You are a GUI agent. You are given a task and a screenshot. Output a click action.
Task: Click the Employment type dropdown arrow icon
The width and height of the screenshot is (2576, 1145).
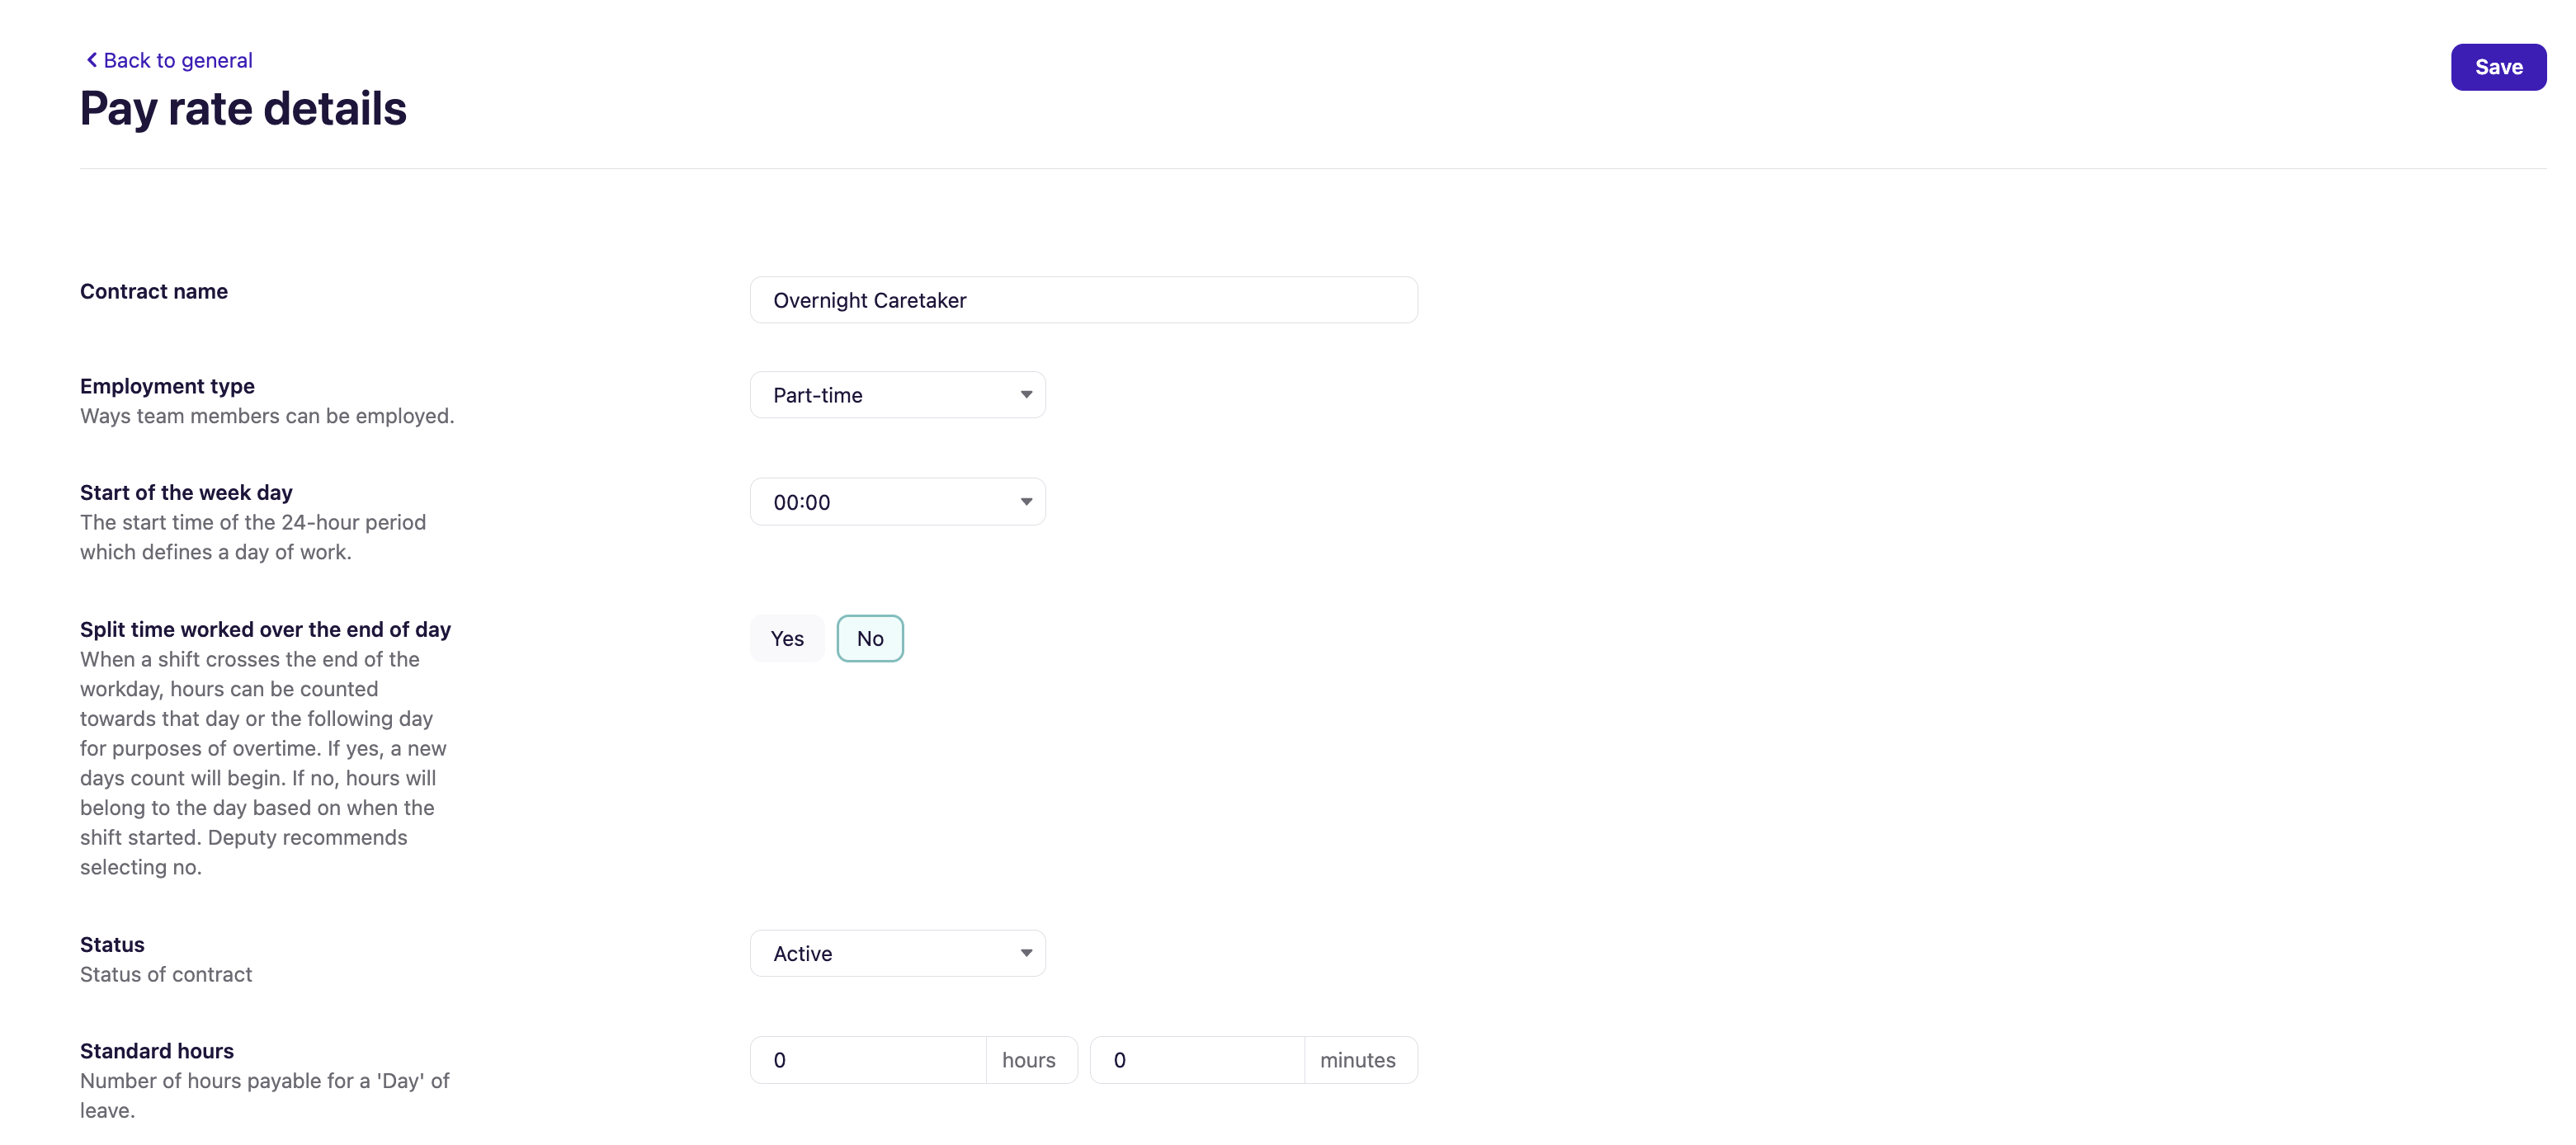1026,395
